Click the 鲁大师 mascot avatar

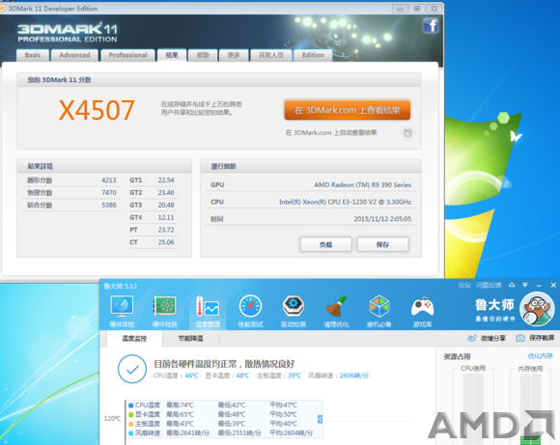(x=537, y=309)
